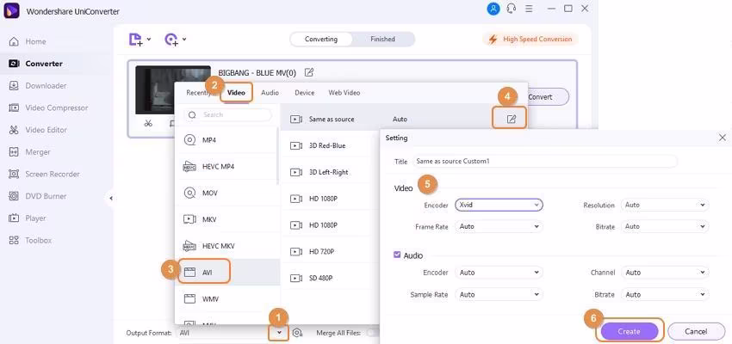The image size is (732, 344).
Task: Open the Video Editor tool
Action: [x=38, y=130]
